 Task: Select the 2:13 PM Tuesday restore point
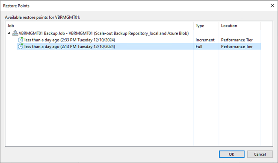coord(70,47)
